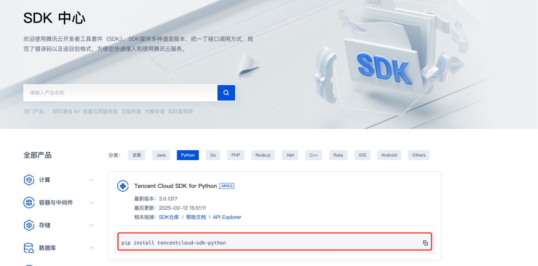538x266 pixels.
Task: Select the Python language filter
Action: point(188,155)
